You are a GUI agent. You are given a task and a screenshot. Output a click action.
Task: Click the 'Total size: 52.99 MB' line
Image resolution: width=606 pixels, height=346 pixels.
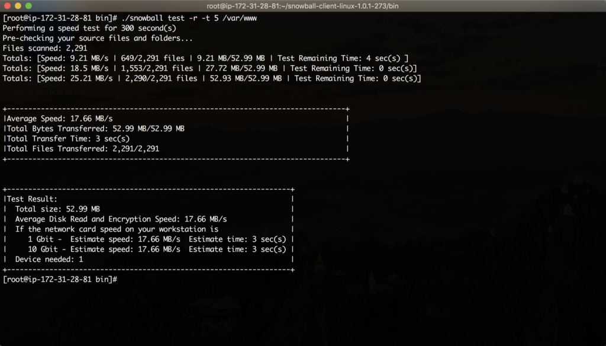coord(57,209)
